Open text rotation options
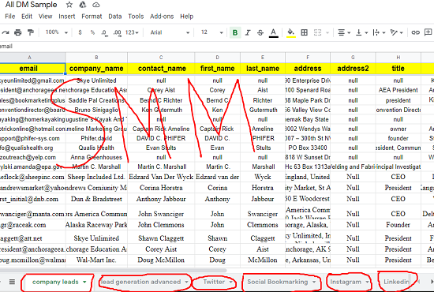The width and height of the screenshot is (434, 292). click(396, 32)
